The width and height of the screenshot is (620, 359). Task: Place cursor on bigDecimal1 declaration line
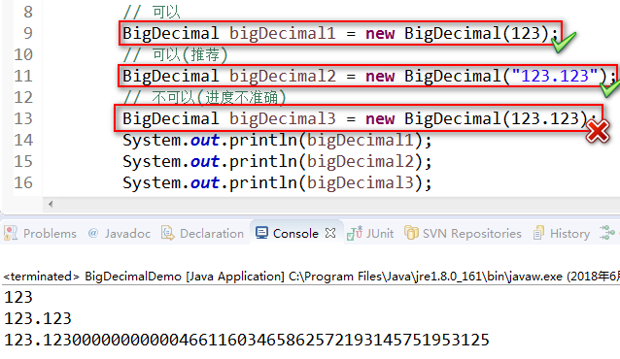pyautogui.click(x=340, y=33)
